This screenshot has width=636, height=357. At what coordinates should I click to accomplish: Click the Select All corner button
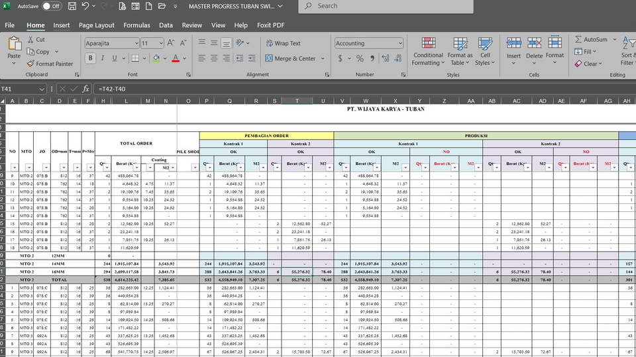pyautogui.click(x=3, y=101)
